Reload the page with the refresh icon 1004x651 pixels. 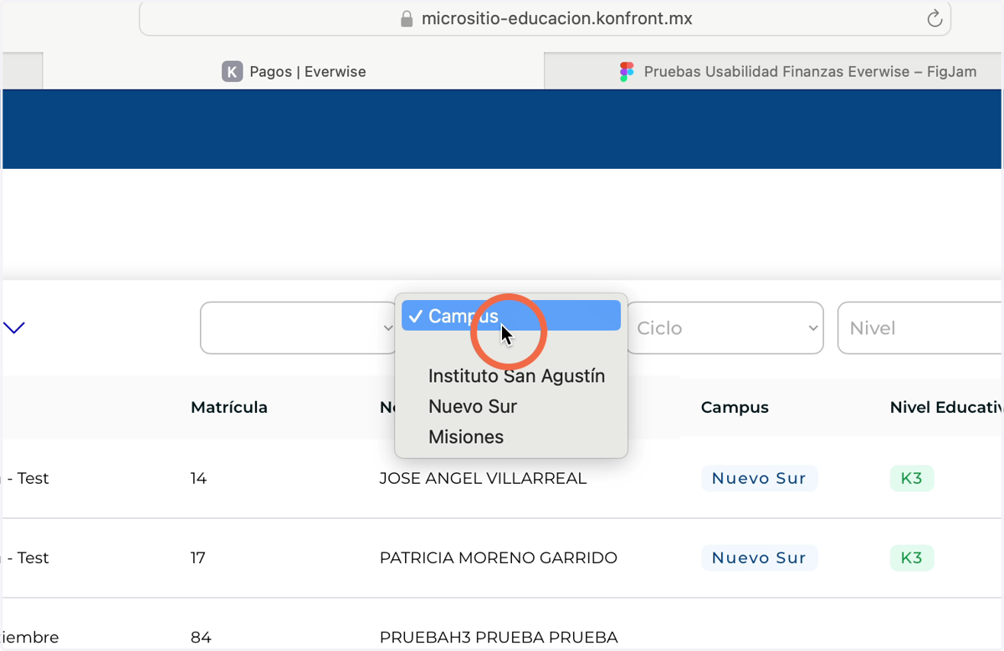pos(935,18)
